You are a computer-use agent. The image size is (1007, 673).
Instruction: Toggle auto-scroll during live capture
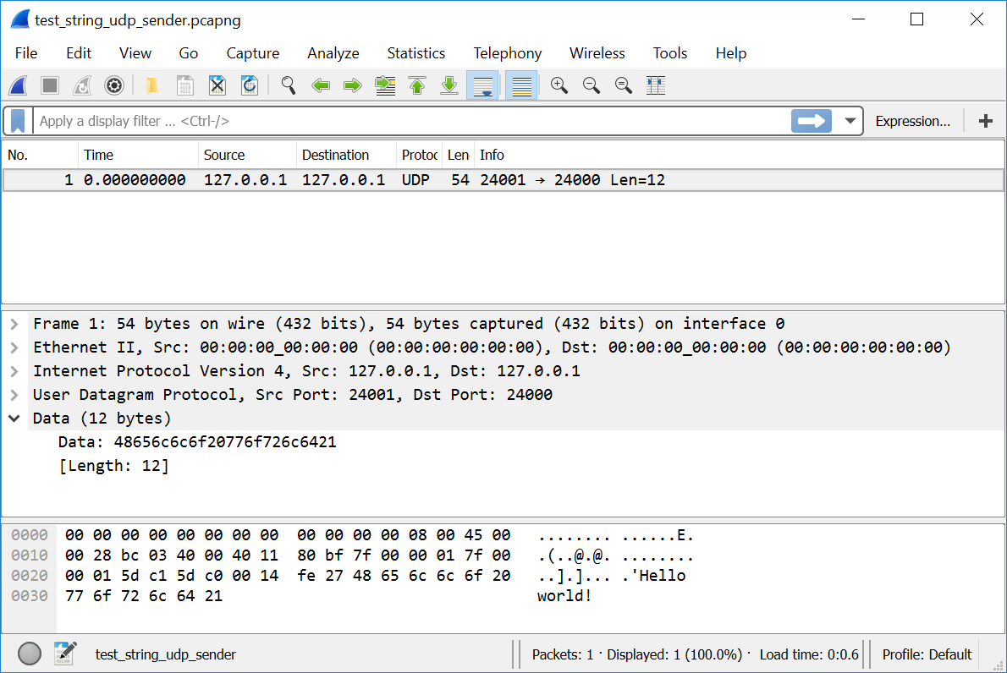tap(483, 85)
